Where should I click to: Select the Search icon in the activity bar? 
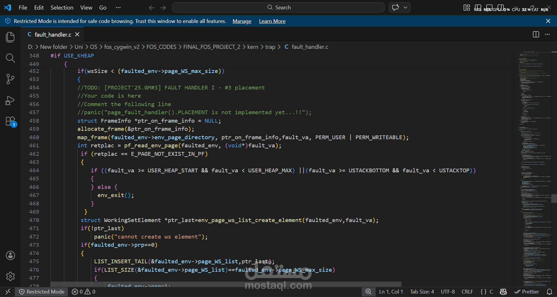(10, 58)
